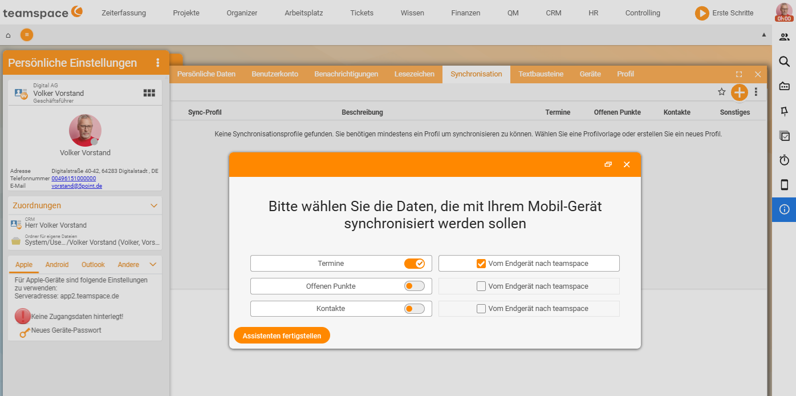The width and height of the screenshot is (796, 396).
Task: Open the orange round menu icon
Action: coord(27,35)
